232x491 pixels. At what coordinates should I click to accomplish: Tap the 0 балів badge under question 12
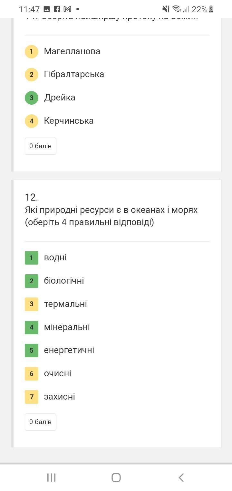point(40,422)
